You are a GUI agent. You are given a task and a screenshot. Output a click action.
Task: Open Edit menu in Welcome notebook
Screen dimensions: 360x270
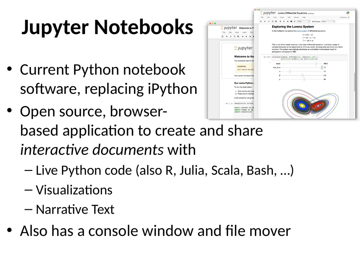coord(230,32)
